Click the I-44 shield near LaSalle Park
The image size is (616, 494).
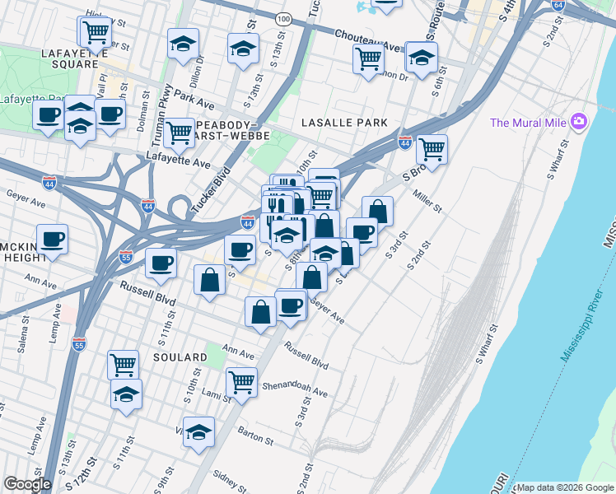pyautogui.click(x=405, y=142)
